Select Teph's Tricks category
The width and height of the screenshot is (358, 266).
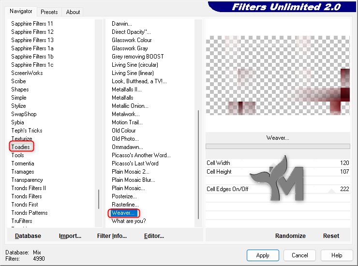(27, 131)
